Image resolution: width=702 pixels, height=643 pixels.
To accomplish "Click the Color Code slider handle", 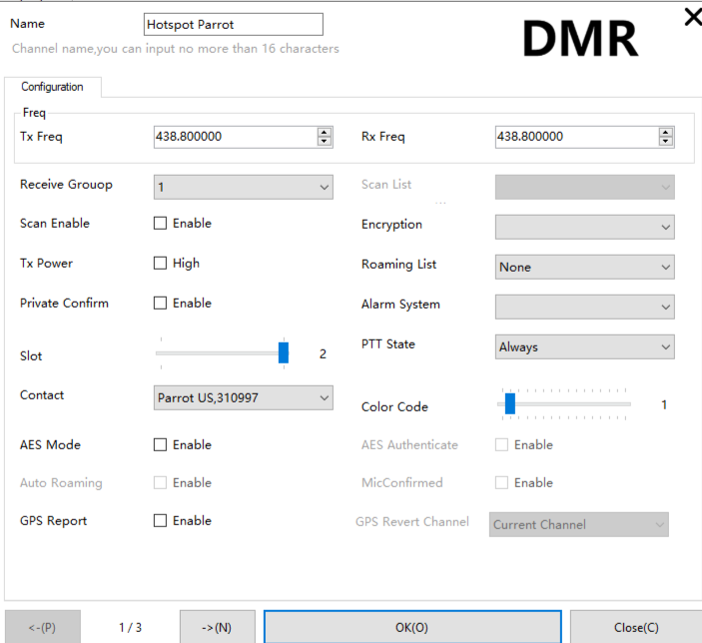I will tap(510, 404).
